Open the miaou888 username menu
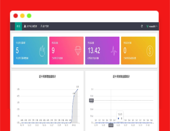 152,26
